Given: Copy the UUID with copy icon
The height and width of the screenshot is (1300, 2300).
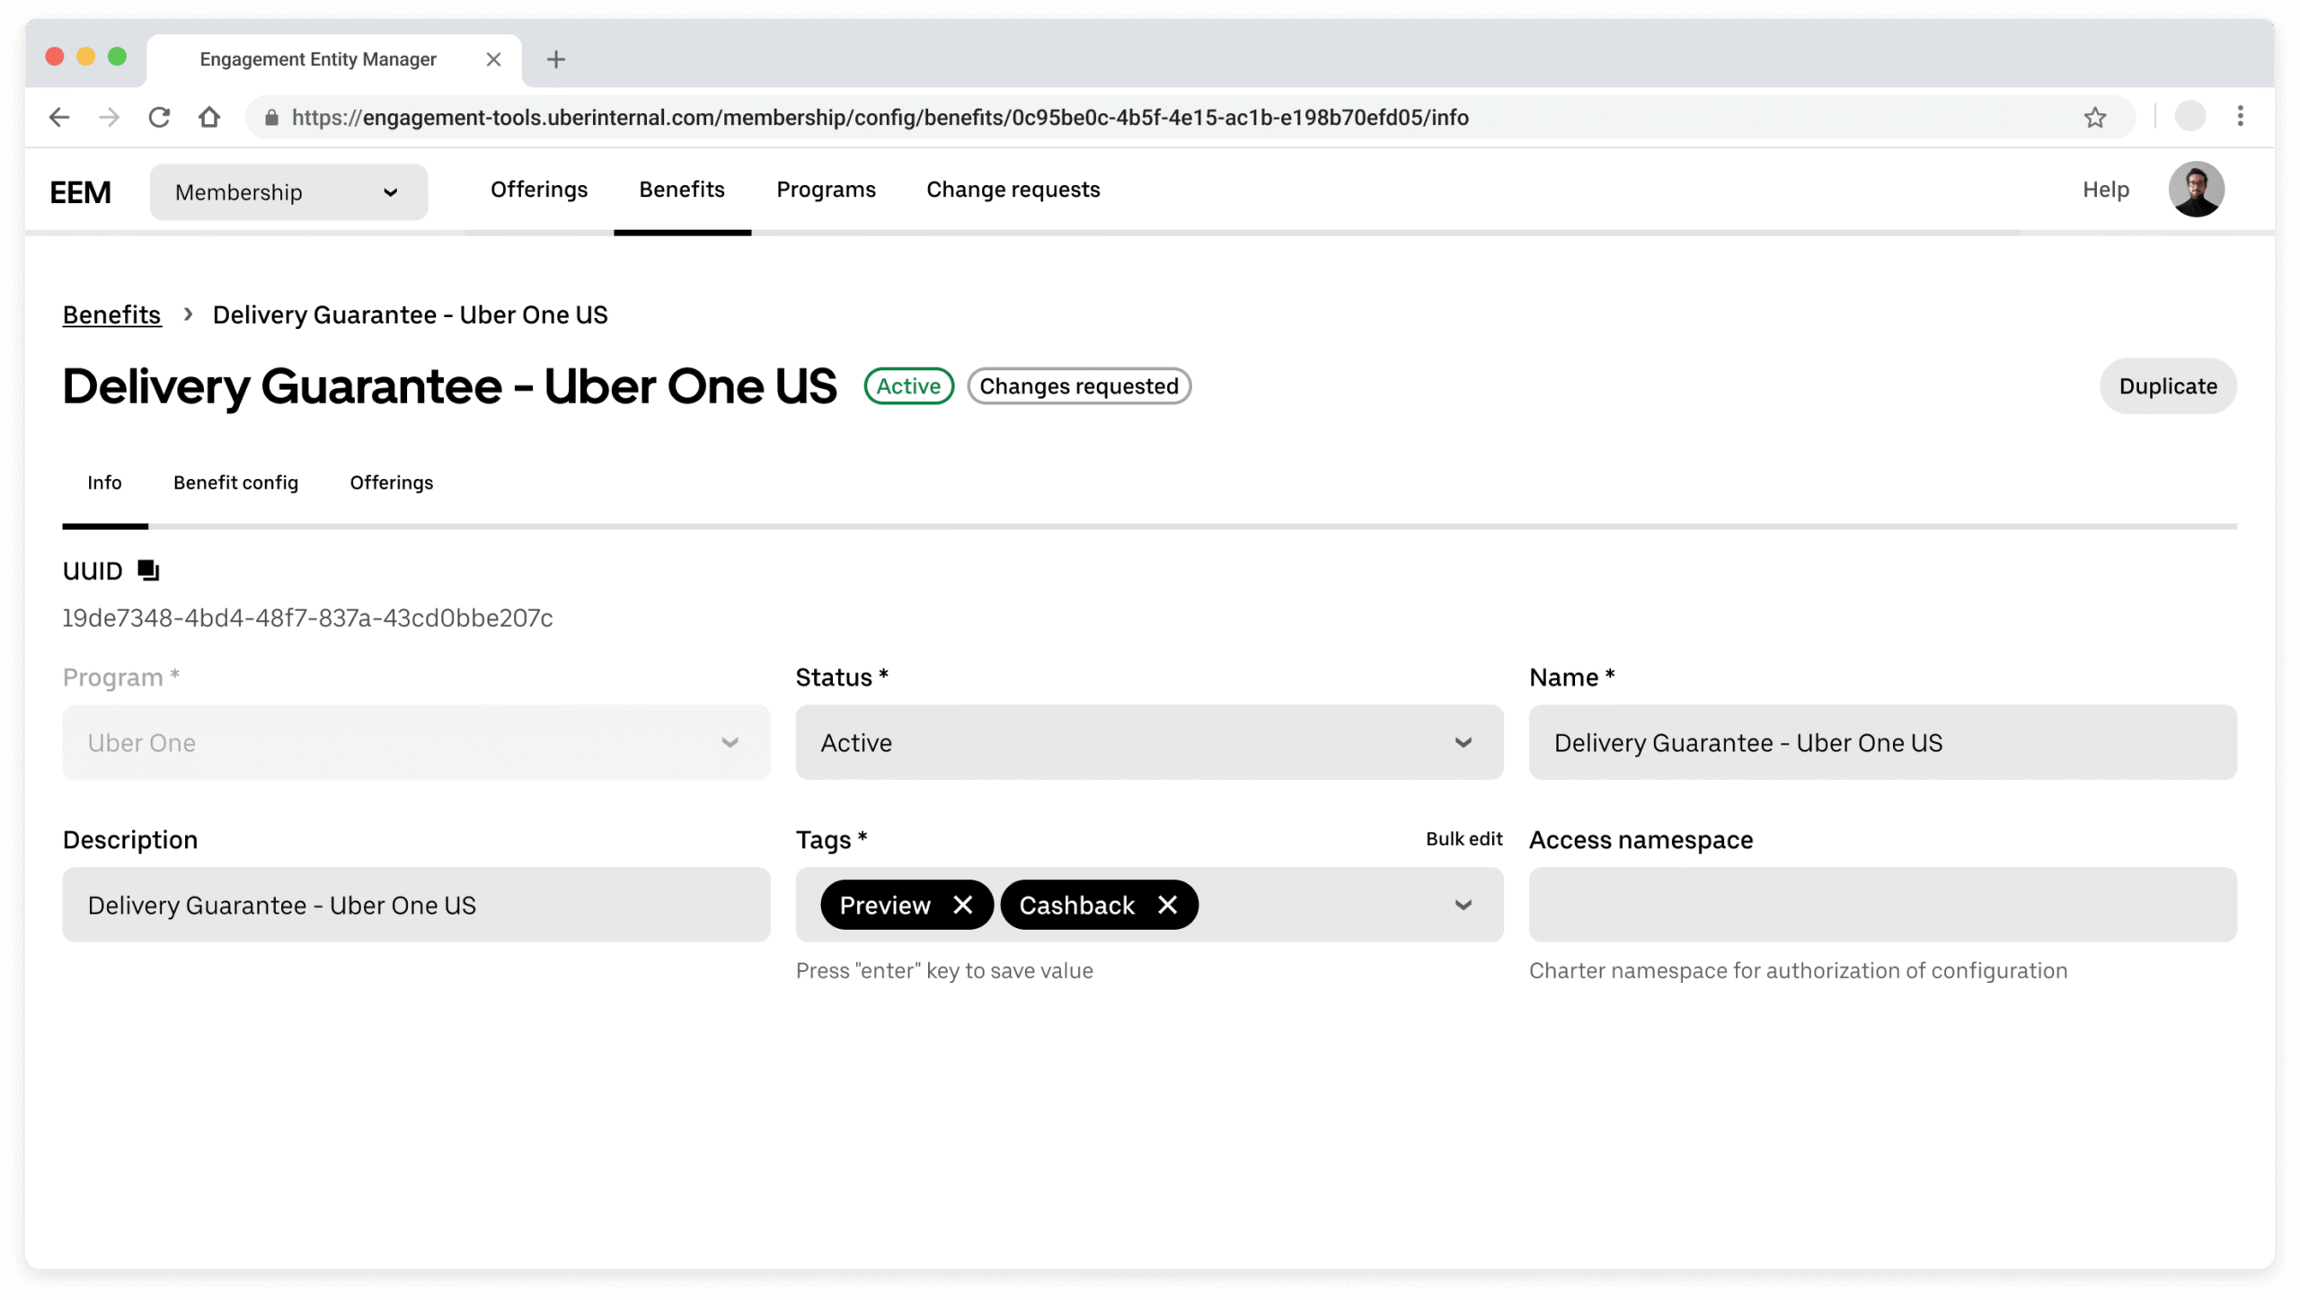Looking at the screenshot, I should click(x=148, y=570).
